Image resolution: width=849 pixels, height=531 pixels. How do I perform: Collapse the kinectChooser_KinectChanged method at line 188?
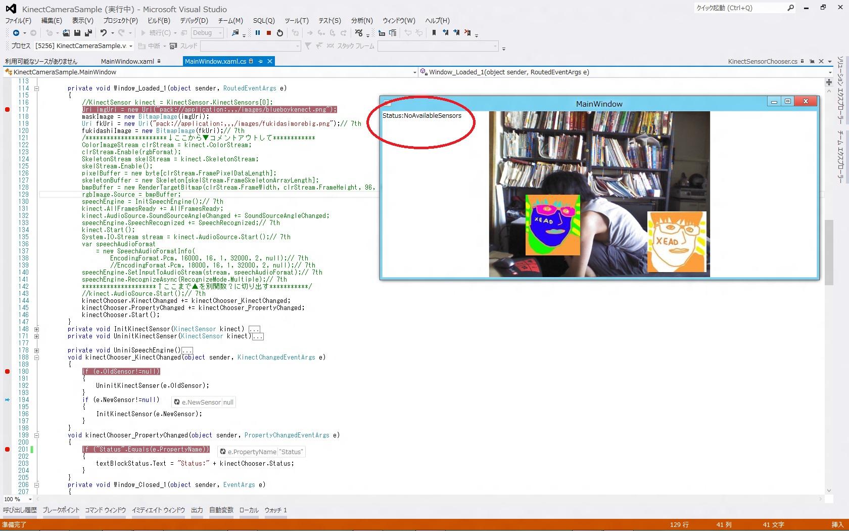36,357
